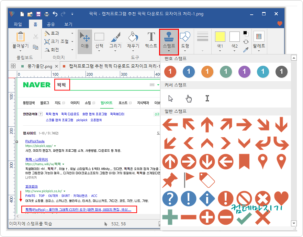Click the Undo icon in title bar
Screen dimensions: 303x237
[x=55, y=14]
